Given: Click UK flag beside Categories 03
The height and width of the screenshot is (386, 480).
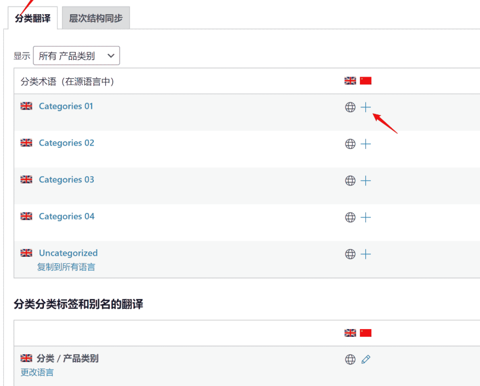Looking at the screenshot, I should [x=26, y=180].
